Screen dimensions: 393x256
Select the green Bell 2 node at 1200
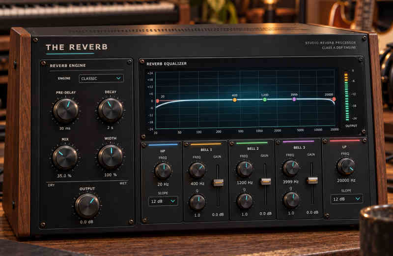click(x=265, y=100)
